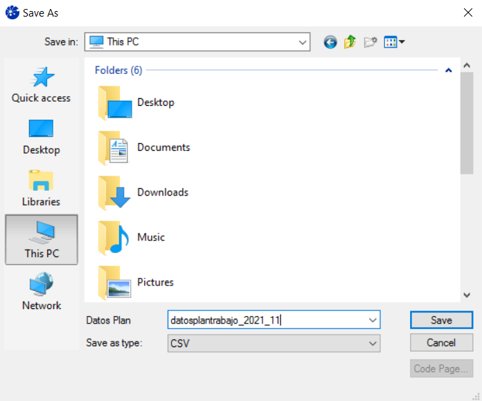Select Desktop in the places bar
The image size is (482, 401).
pos(41,137)
